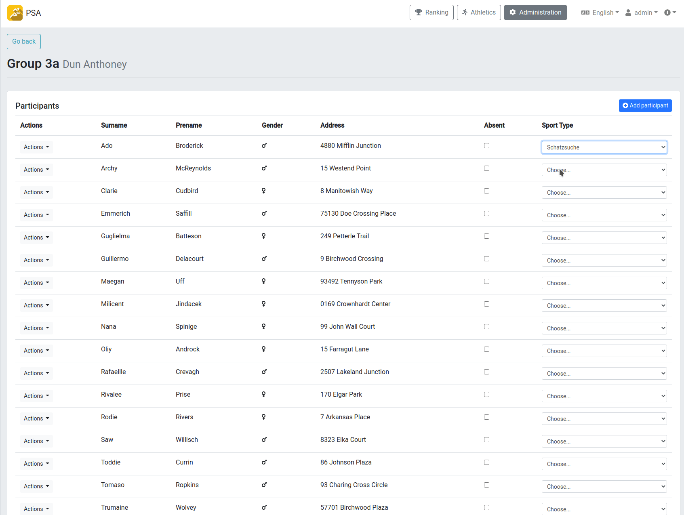Click the prename Jindacek
684x515 pixels.
[189, 304]
